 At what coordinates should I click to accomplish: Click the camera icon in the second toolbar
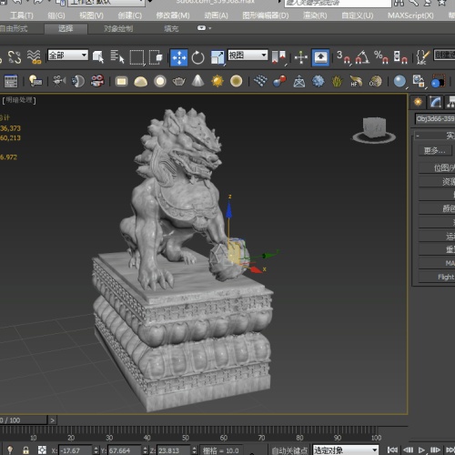click(59, 81)
